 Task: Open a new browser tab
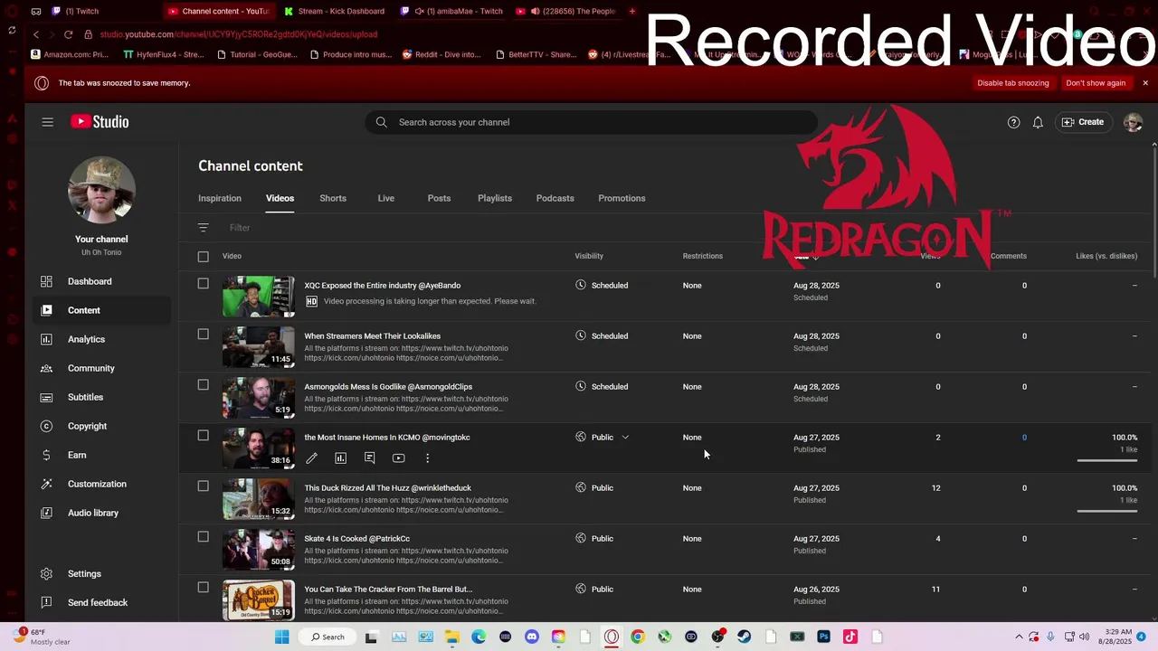tap(631, 11)
